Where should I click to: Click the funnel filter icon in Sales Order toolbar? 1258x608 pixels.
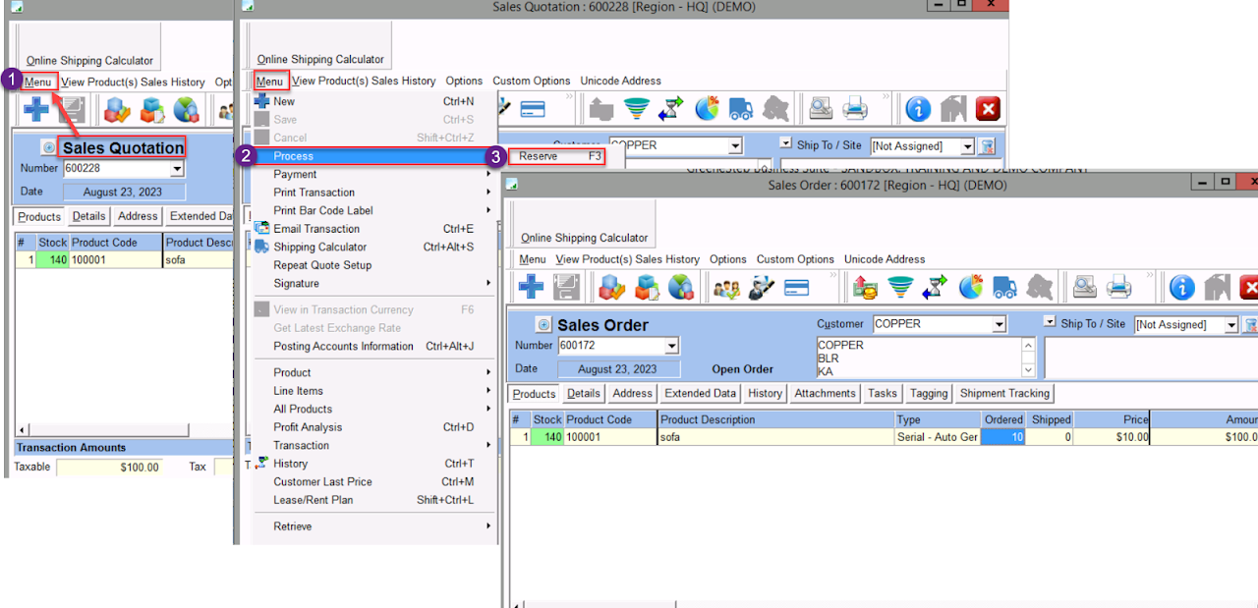tap(900, 287)
